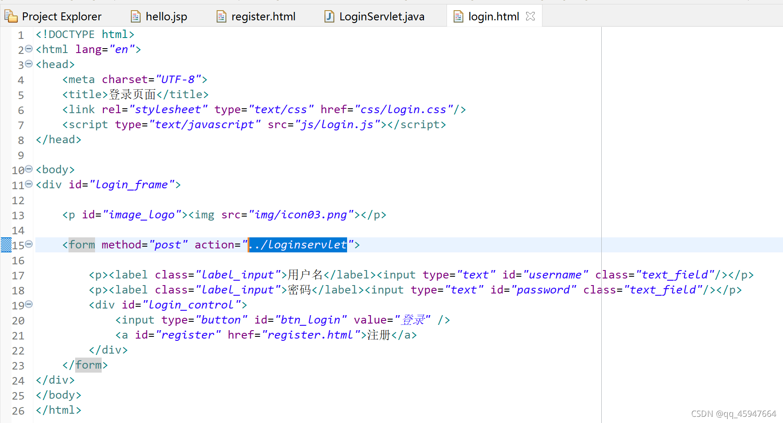Click the 登录 button value text

(x=413, y=320)
